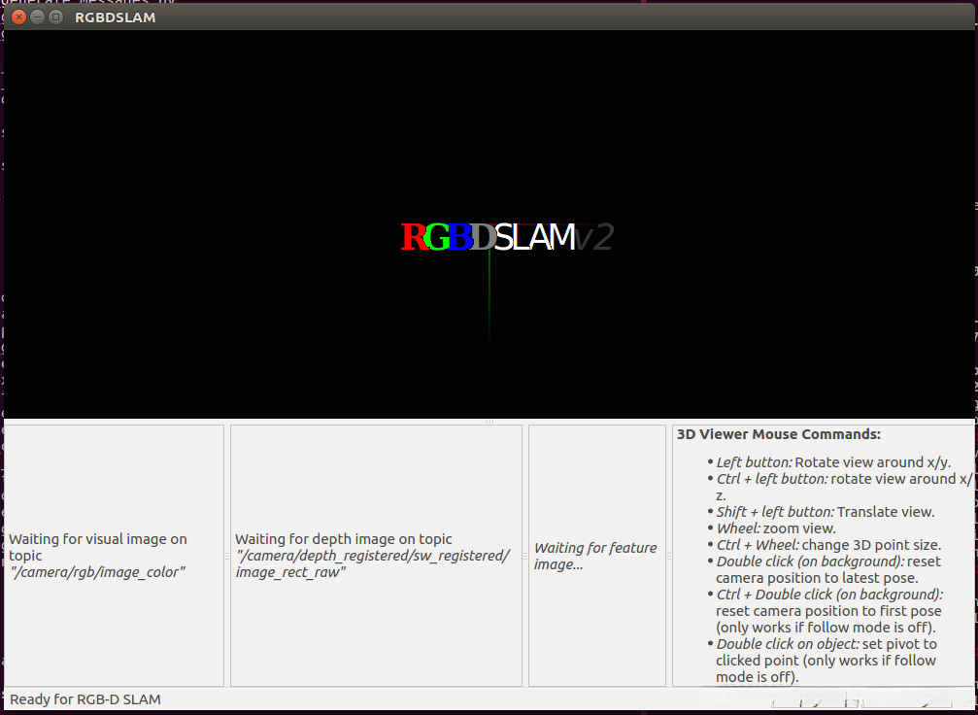Click the visual image placeholder for /camera/rgb/image_color

[115, 556]
